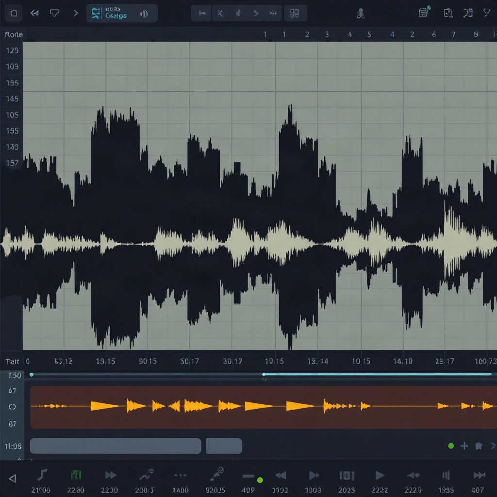The height and width of the screenshot is (497, 497).
Task: Click bar number 5 in top ruler
Action: click(369, 34)
